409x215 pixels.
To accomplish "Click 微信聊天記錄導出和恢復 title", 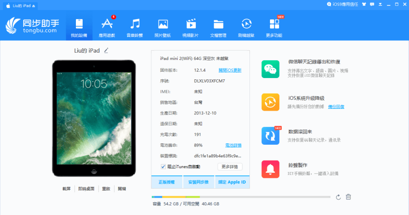I will click(314, 62).
